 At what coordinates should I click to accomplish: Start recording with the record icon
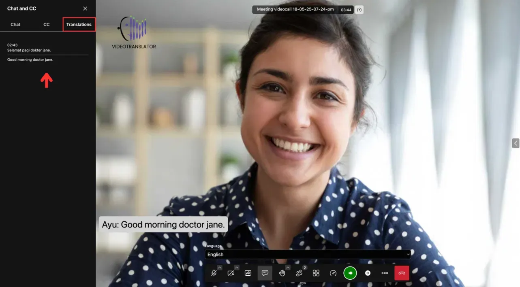[368, 273]
